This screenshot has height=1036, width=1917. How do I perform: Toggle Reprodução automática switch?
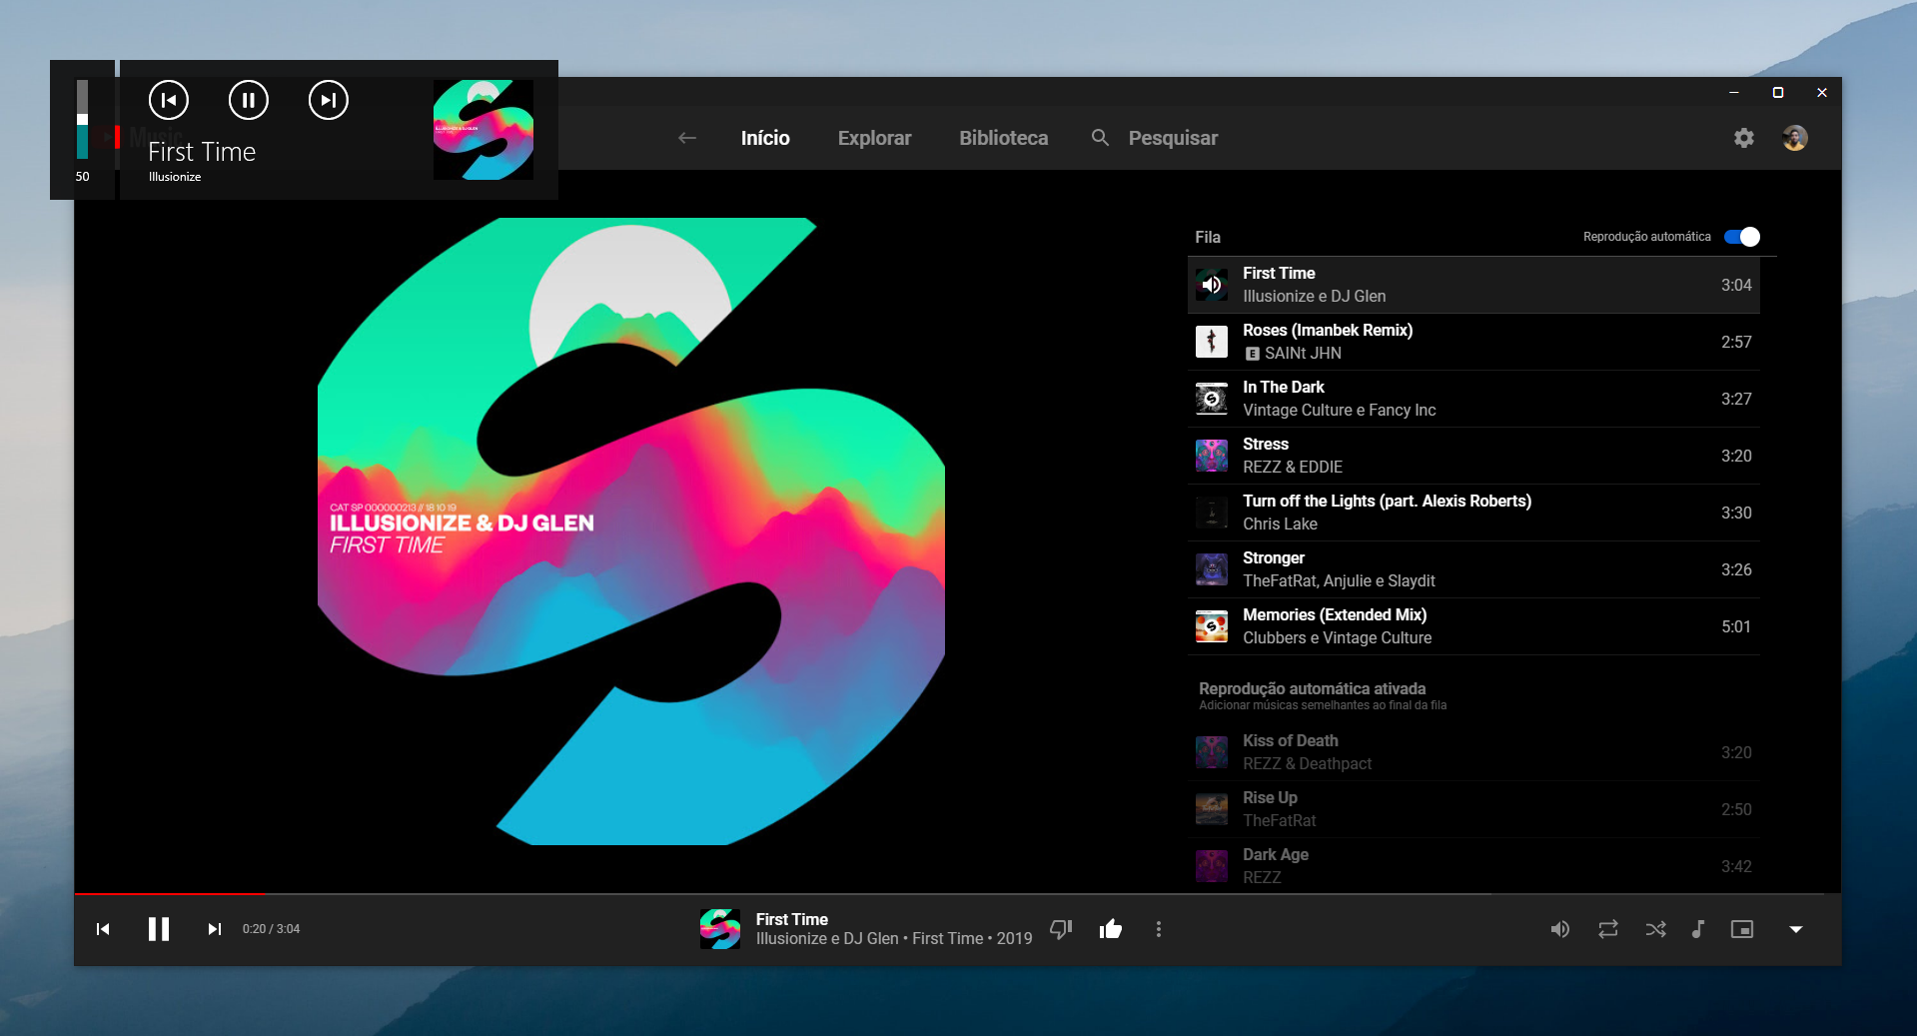[x=1742, y=237]
